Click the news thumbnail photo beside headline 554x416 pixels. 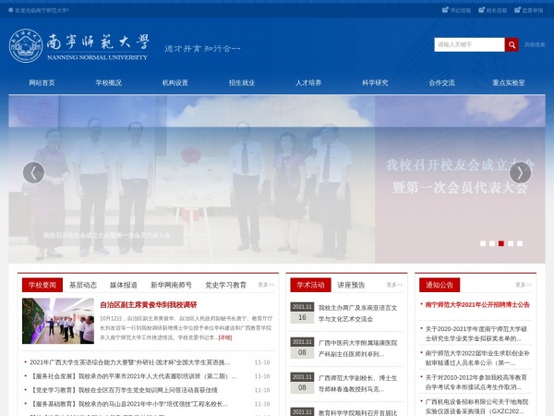[x=58, y=321]
